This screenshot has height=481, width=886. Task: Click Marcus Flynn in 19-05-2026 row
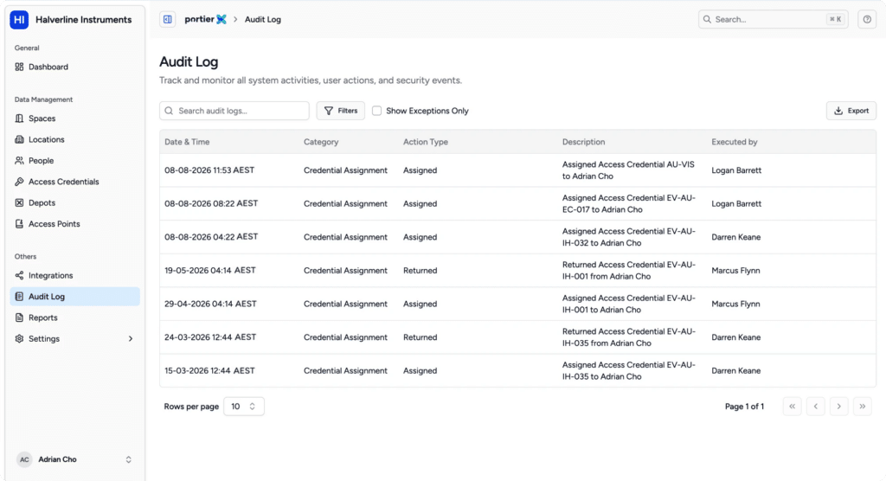pos(735,270)
